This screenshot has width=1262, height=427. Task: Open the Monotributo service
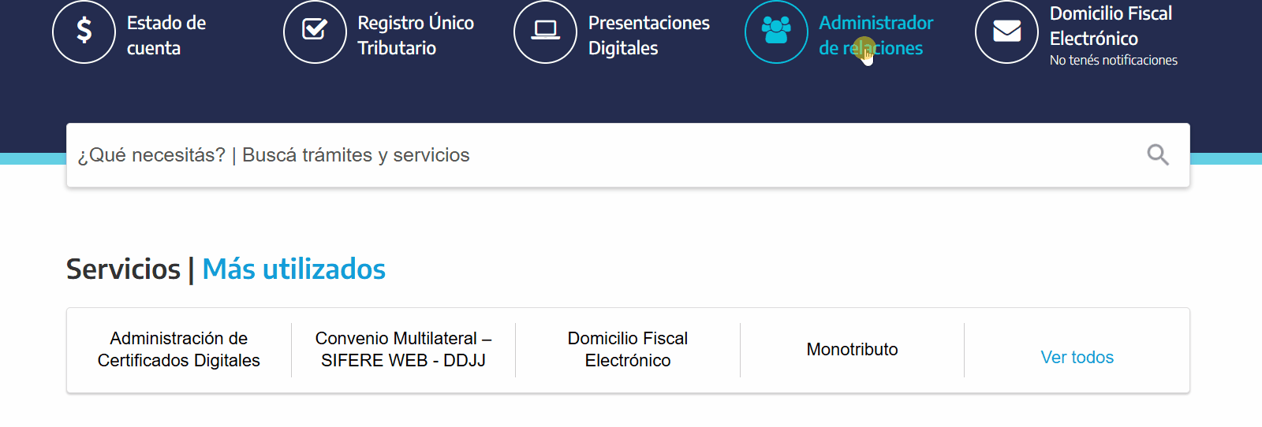[852, 349]
